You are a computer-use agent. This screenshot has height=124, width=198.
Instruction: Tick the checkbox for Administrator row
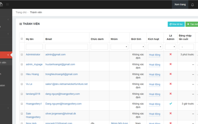click(22, 55)
